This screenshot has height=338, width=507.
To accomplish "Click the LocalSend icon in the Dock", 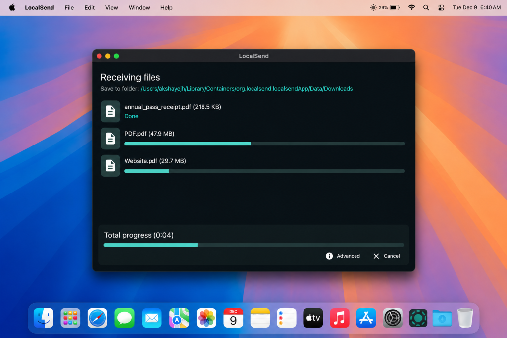I will click(418, 318).
